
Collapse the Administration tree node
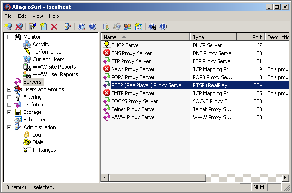(x=9, y=127)
